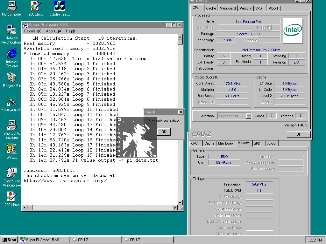Click the 0.35 um technology value
This screenshot has height=244, width=326.
[x=226, y=40]
